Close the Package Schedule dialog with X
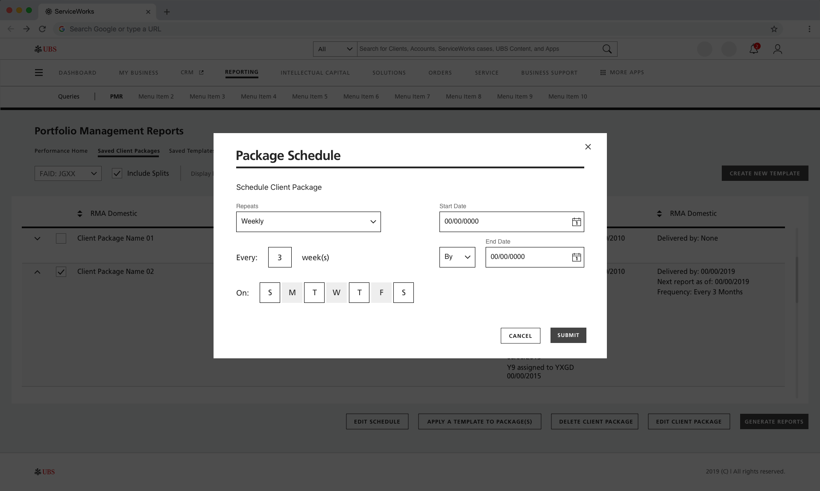The image size is (820, 491). point(588,147)
